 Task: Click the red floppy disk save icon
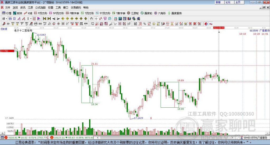(129, 19)
